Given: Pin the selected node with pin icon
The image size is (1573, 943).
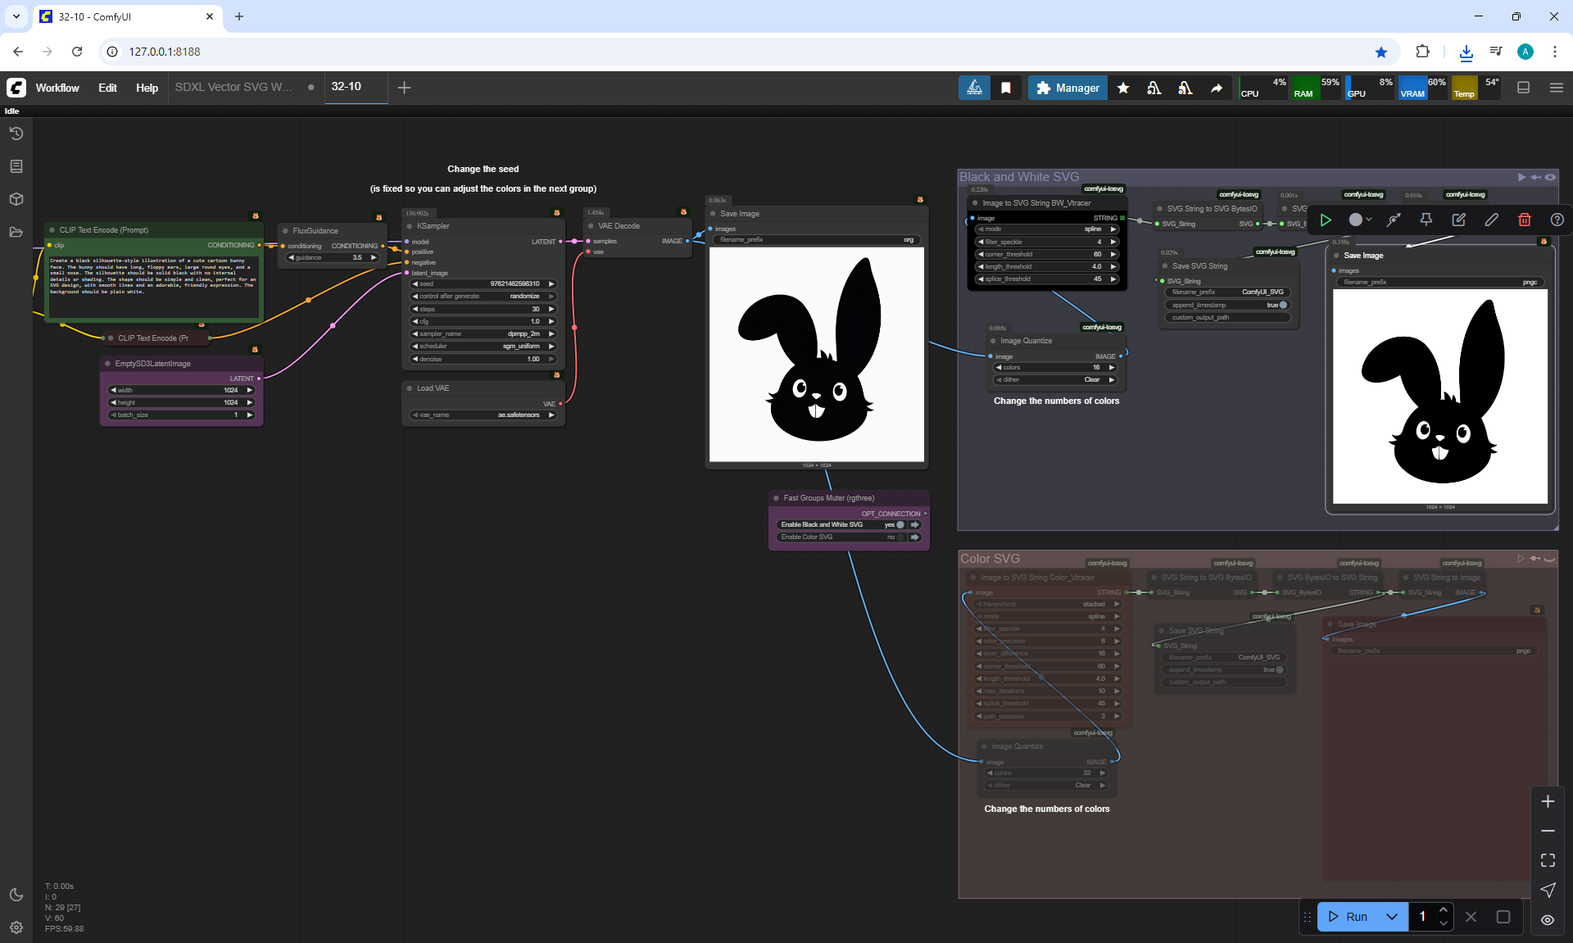Looking at the screenshot, I should (1426, 220).
